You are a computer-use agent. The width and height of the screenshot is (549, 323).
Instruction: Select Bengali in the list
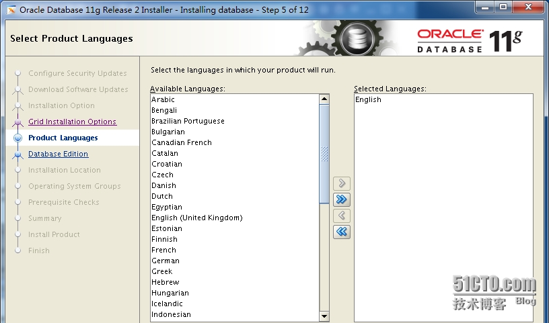click(x=235, y=110)
